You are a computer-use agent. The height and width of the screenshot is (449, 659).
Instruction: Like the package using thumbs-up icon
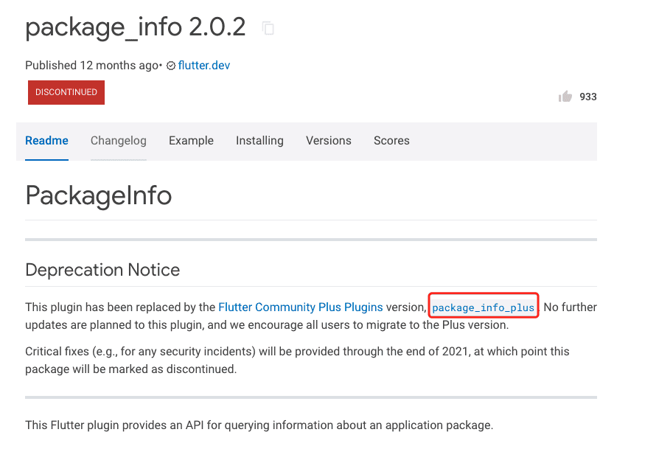click(565, 97)
